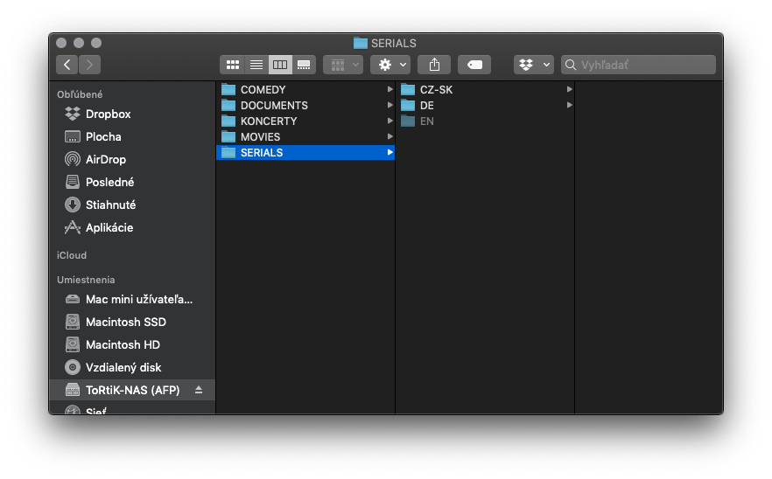Click the Vyhľadať search field

638,65
